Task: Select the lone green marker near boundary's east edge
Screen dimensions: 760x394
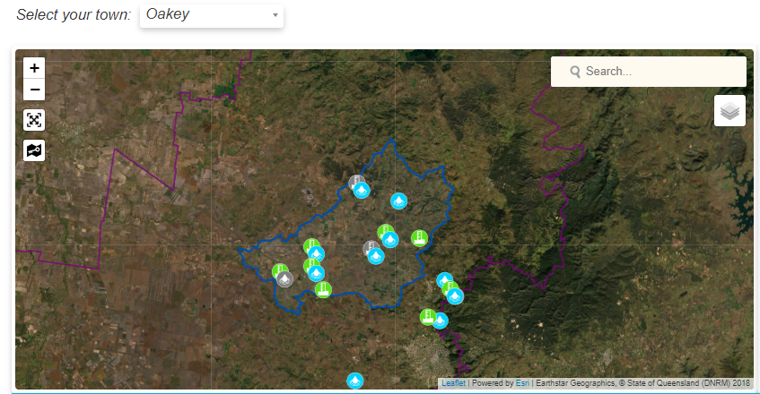Action: click(419, 238)
